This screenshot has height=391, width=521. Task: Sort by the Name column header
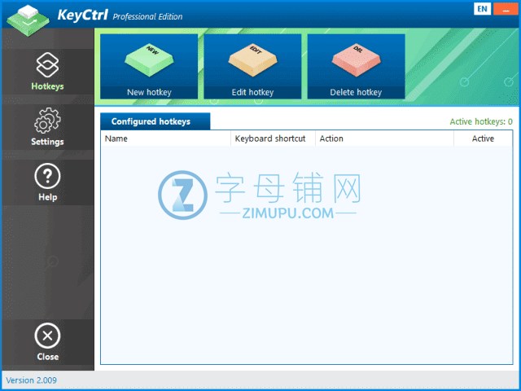165,138
